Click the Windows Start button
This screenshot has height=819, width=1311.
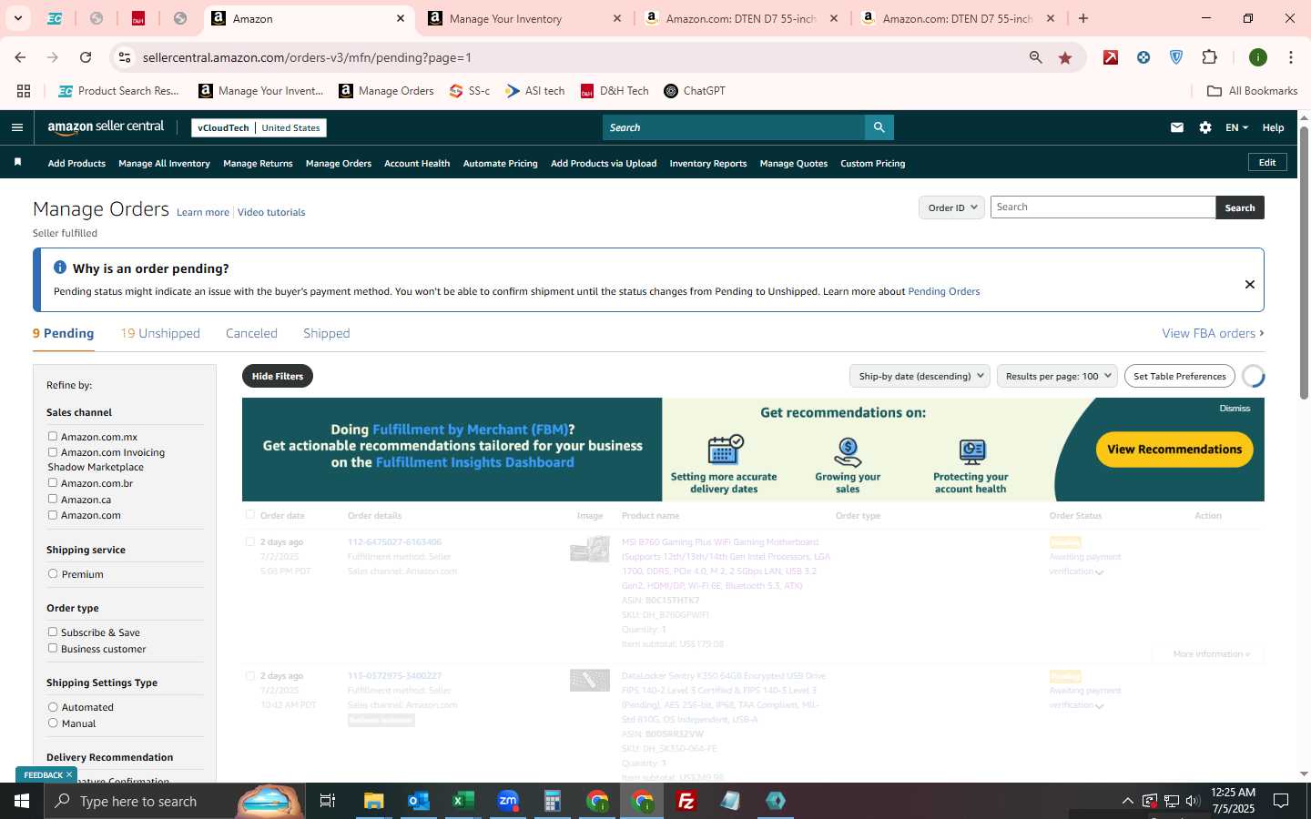click(22, 801)
